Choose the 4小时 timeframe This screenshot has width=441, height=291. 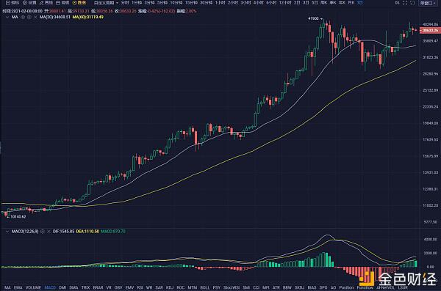click(x=259, y=3)
